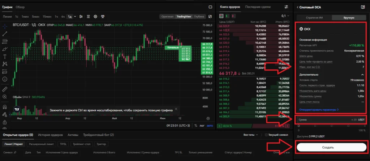Toggle the лог logarithmic scale
The image size is (370, 161).
pyautogui.click(x=202, y=126)
